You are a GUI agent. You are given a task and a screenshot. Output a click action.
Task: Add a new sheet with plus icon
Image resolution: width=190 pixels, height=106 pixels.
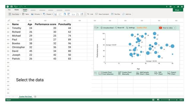click(35, 97)
